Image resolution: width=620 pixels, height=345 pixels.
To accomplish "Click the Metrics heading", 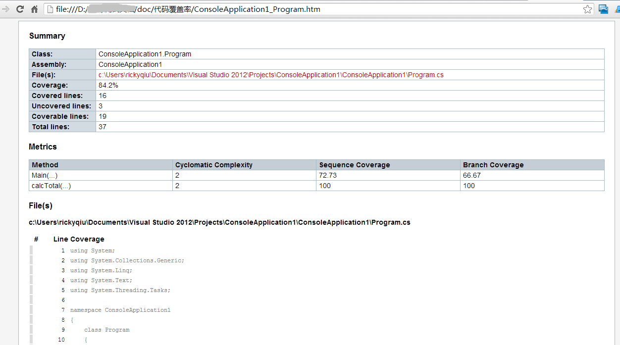I will (x=43, y=147).
